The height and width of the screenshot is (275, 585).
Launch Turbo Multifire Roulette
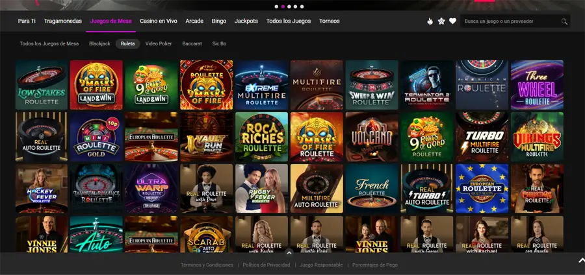[482, 137]
